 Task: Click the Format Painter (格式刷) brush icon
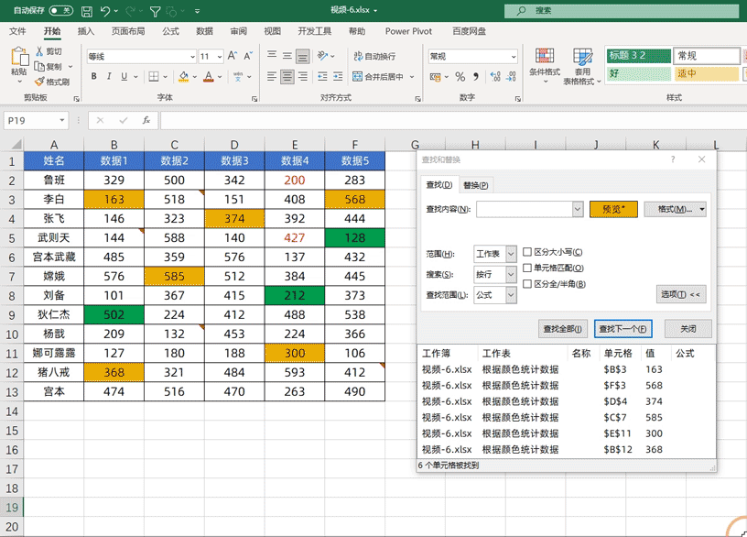pyautogui.click(x=38, y=82)
